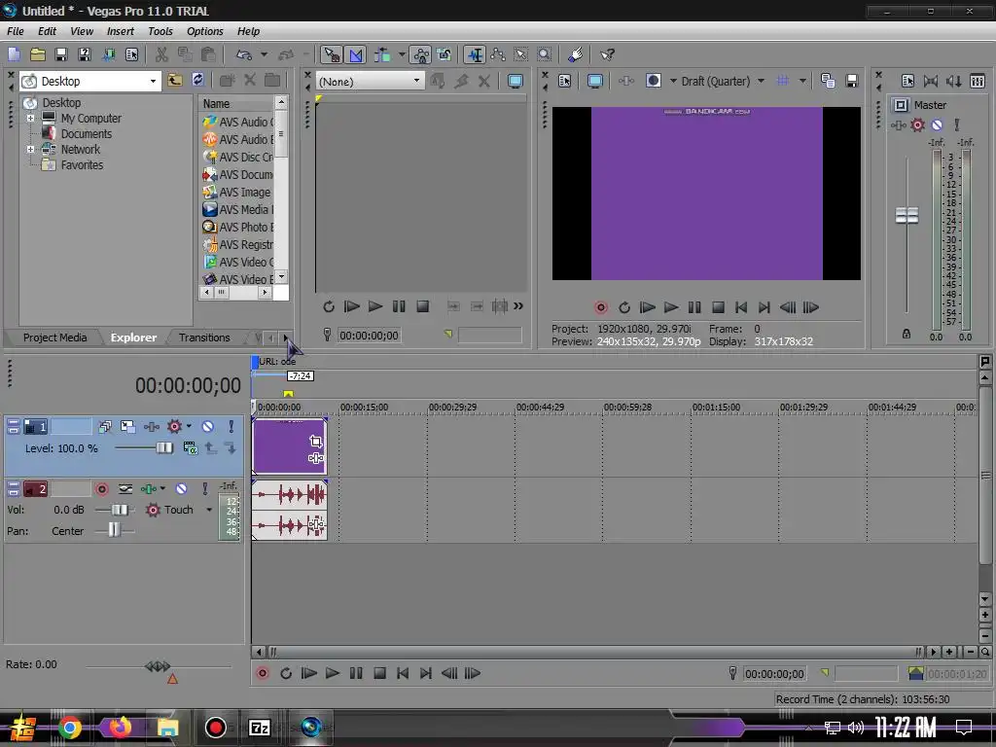This screenshot has width=996, height=747.
Task: Open the trimmer (None) dropdown
Action: pyautogui.click(x=416, y=81)
